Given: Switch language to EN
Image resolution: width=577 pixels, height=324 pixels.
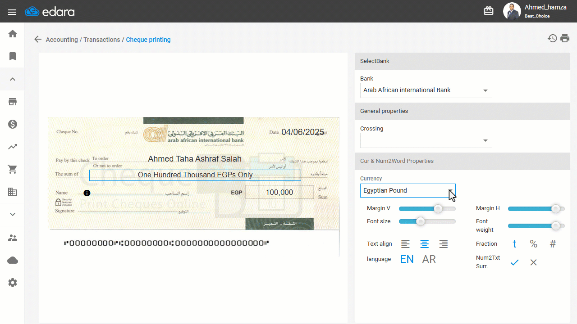Looking at the screenshot, I should pyautogui.click(x=407, y=259).
